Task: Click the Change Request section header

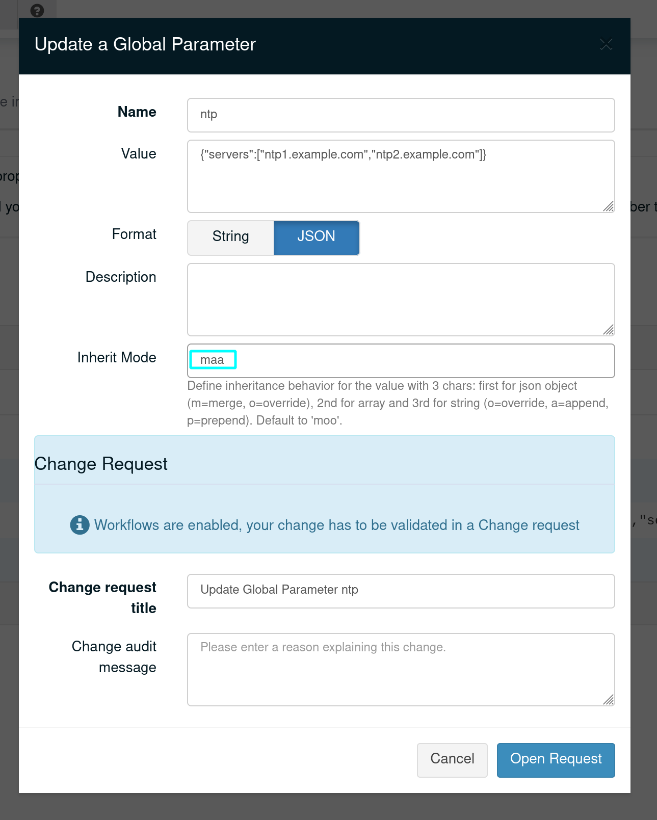Action: pos(100,464)
